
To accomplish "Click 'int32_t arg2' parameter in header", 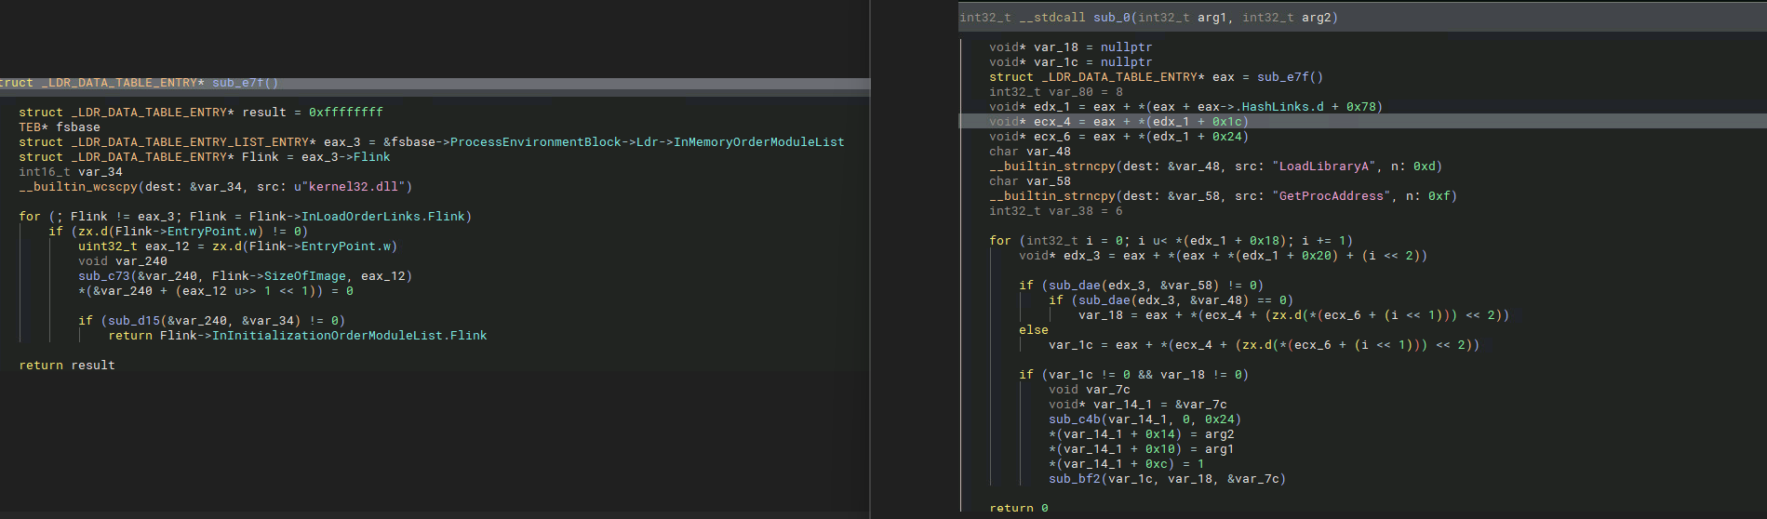I will point(1287,18).
